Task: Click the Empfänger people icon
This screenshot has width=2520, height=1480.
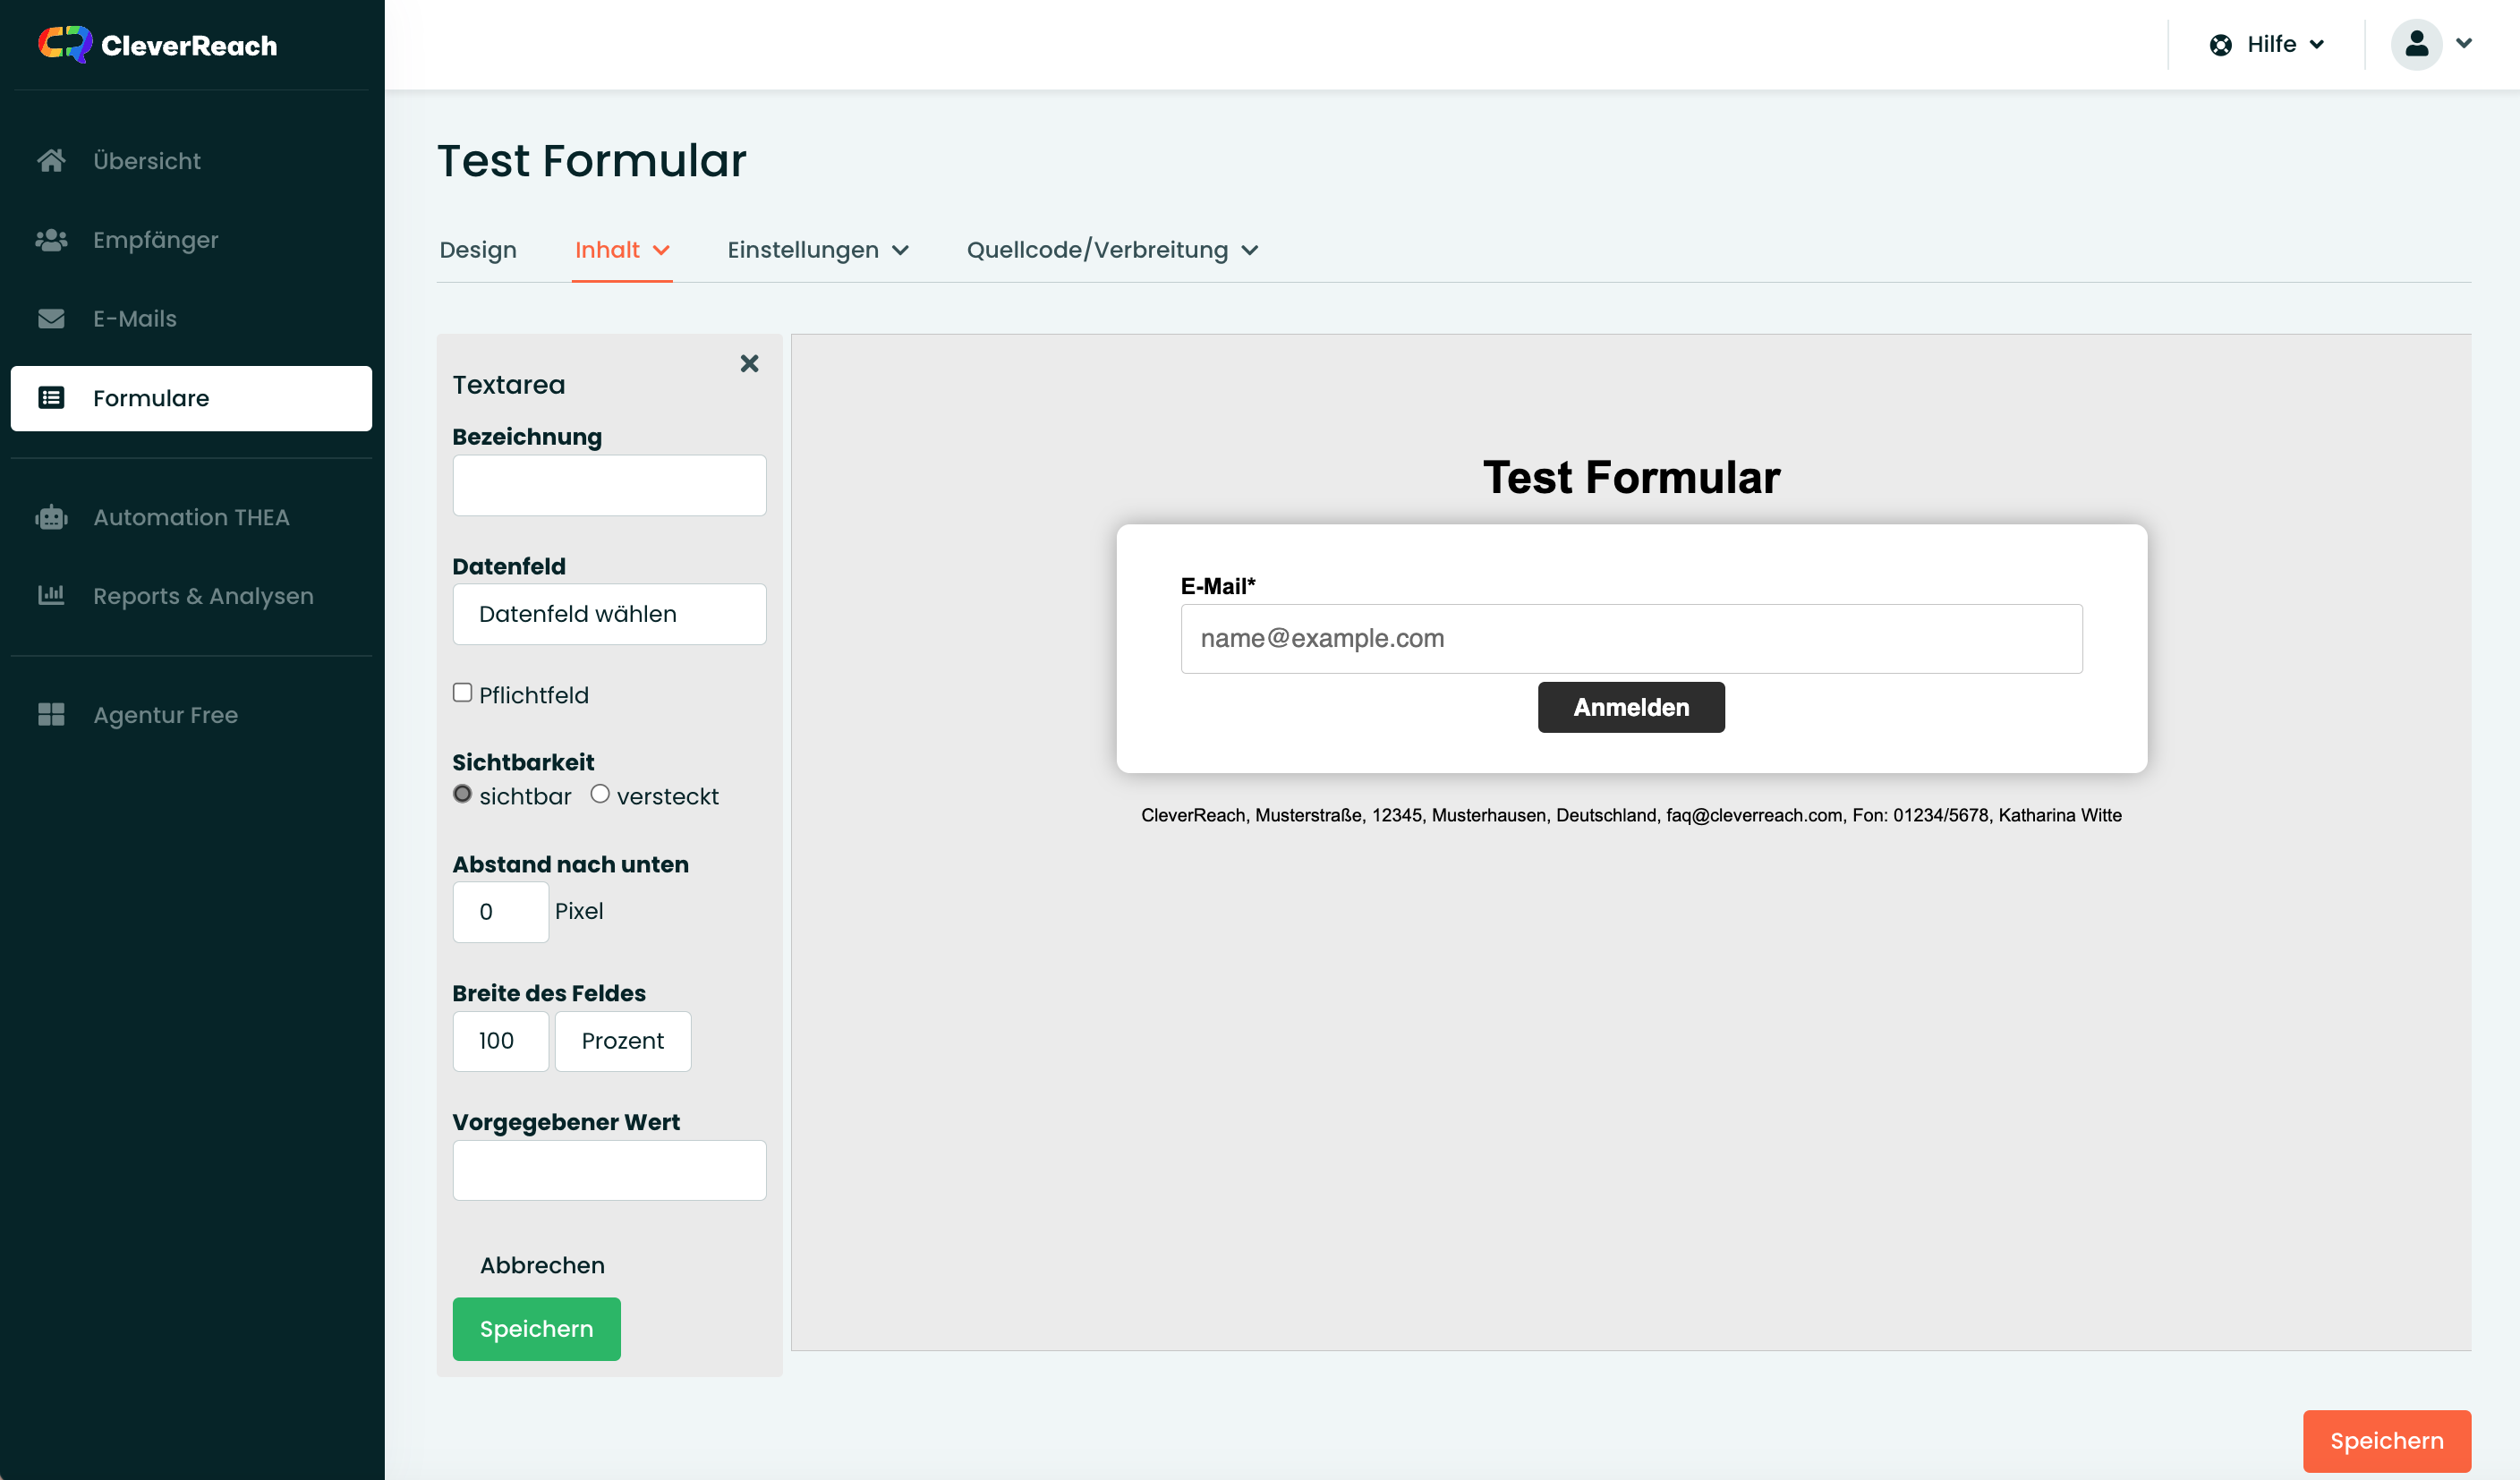Action: [x=51, y=240]
